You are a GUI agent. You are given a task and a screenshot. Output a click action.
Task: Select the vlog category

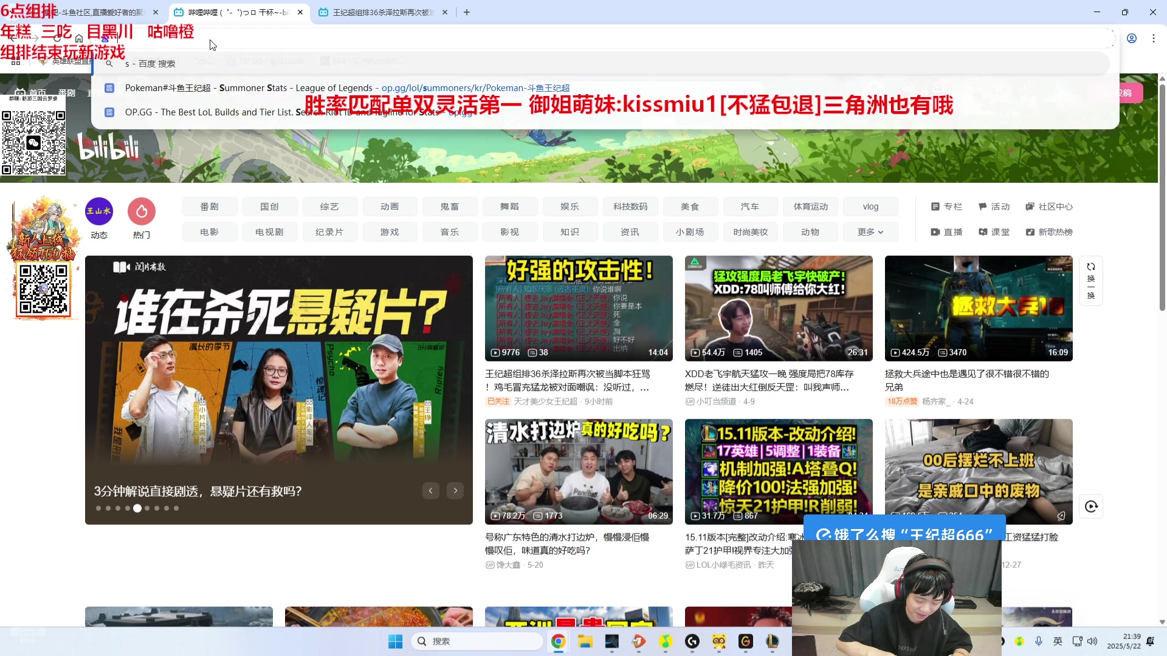pos(870,207)
